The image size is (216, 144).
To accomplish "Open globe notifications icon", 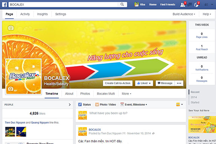I will point(196,5).
